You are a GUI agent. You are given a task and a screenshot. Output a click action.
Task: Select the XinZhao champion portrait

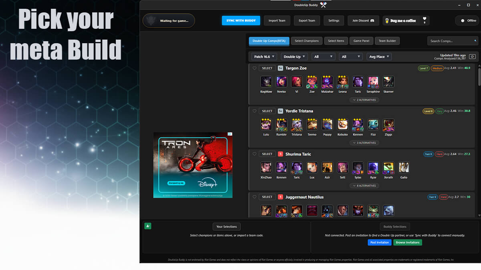tap(266, 168)
